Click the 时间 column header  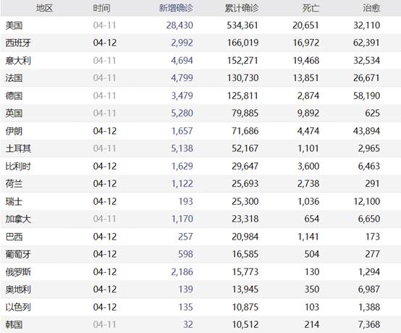101,8
